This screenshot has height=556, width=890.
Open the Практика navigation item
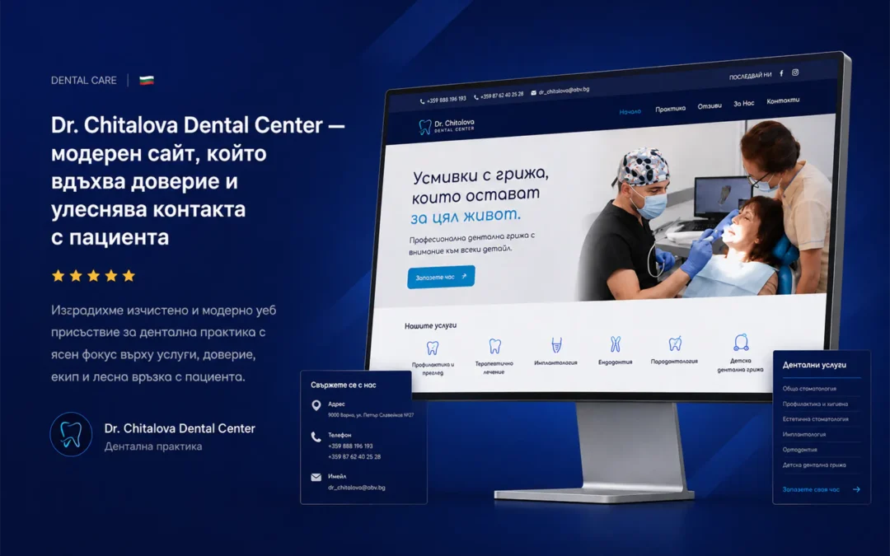[670, 109]
